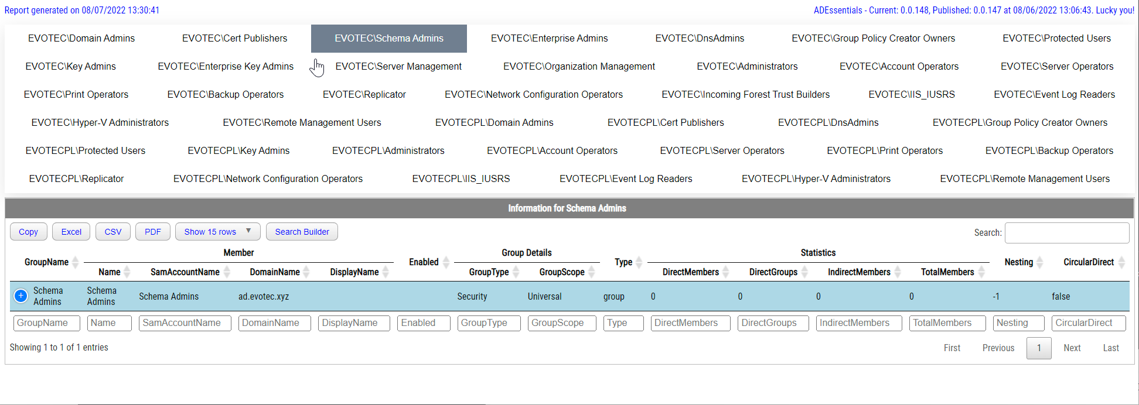Sort by Enabled column arrows
The image size is (1139, 405).
446,262
